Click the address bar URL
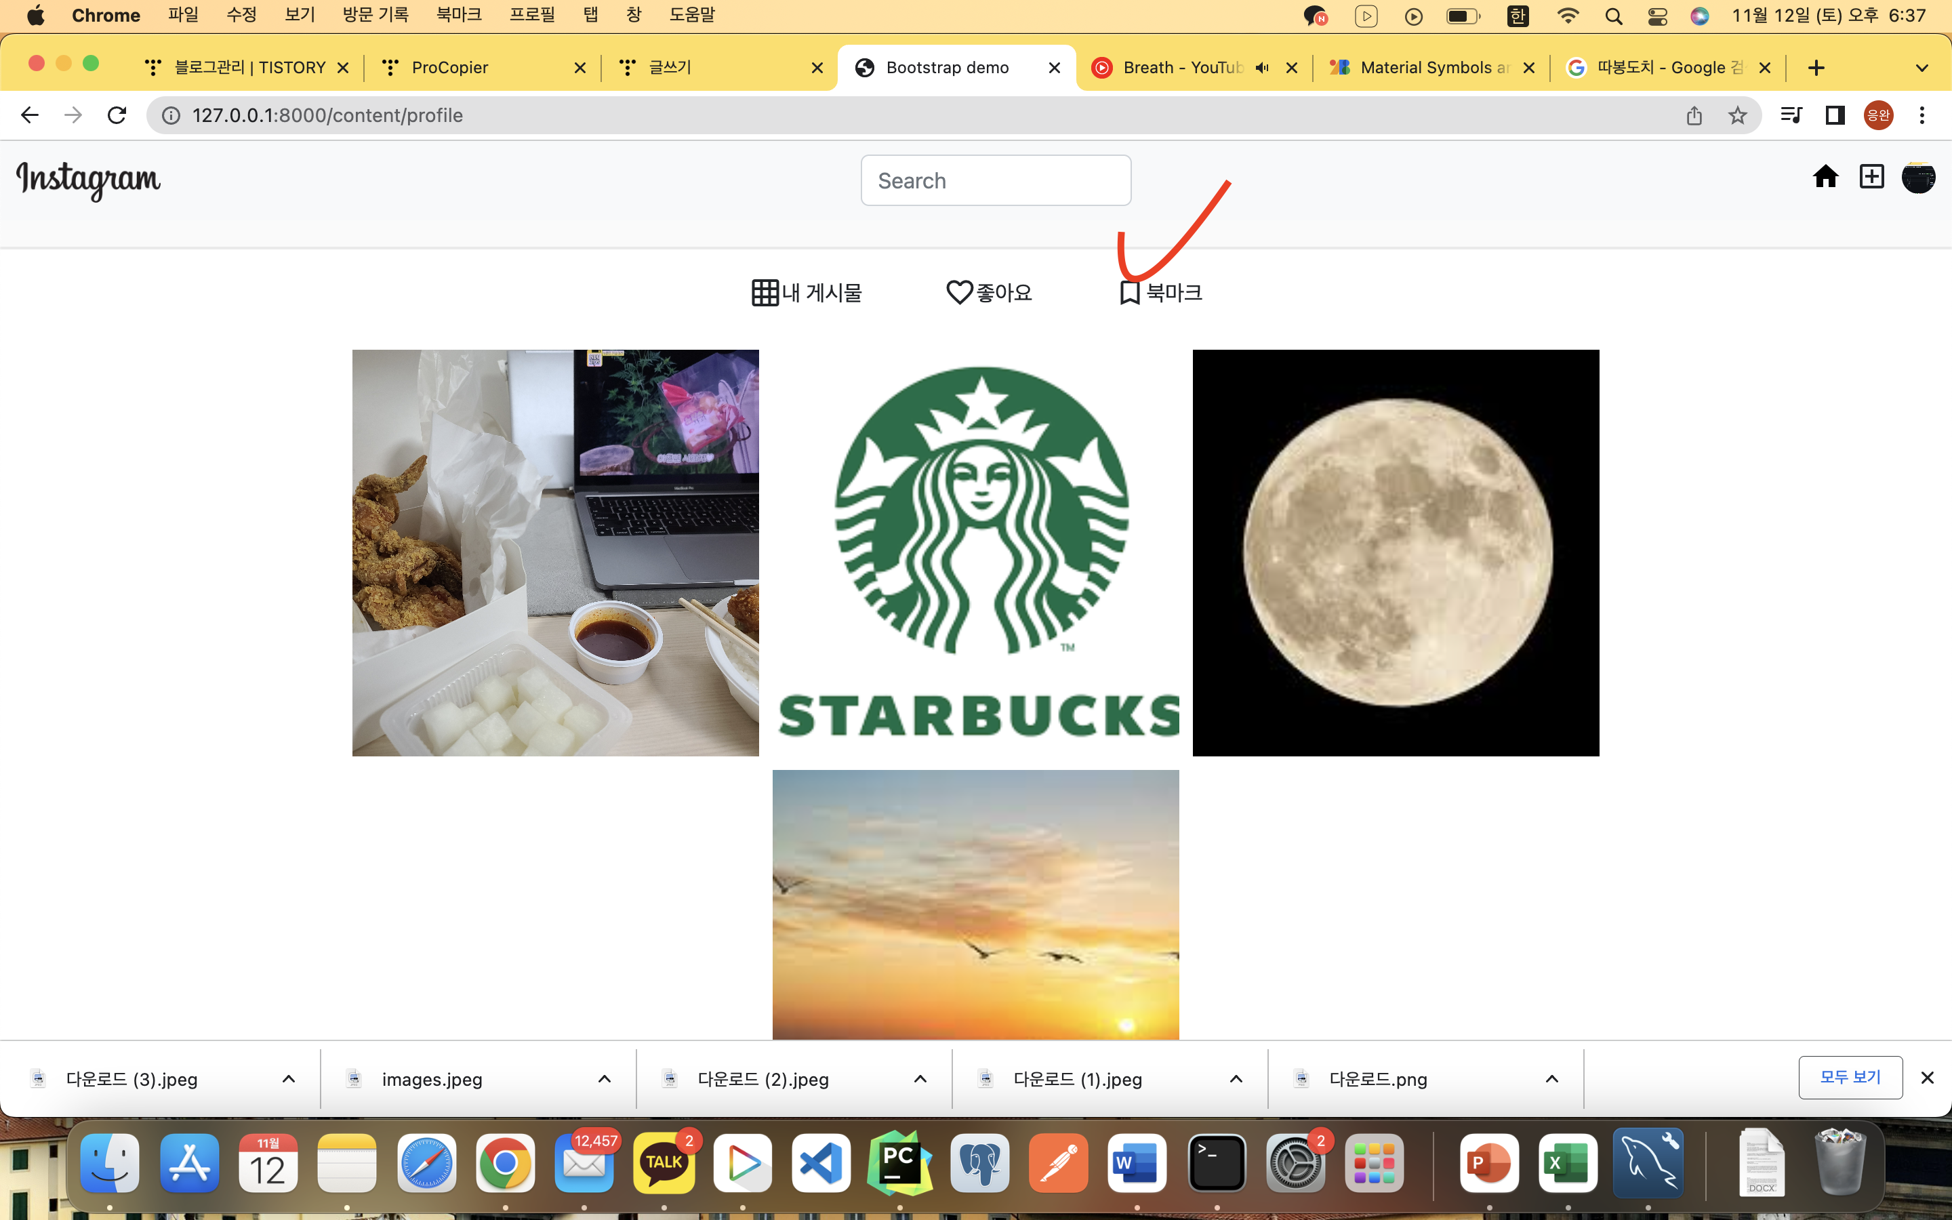1952x1220 pixels. click(x=327, y=115)
